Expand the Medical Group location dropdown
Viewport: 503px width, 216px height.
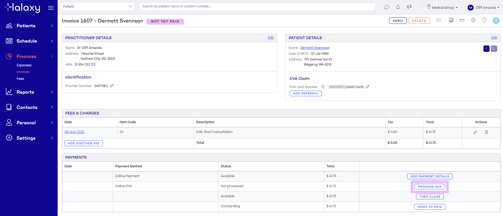(442, 7)
